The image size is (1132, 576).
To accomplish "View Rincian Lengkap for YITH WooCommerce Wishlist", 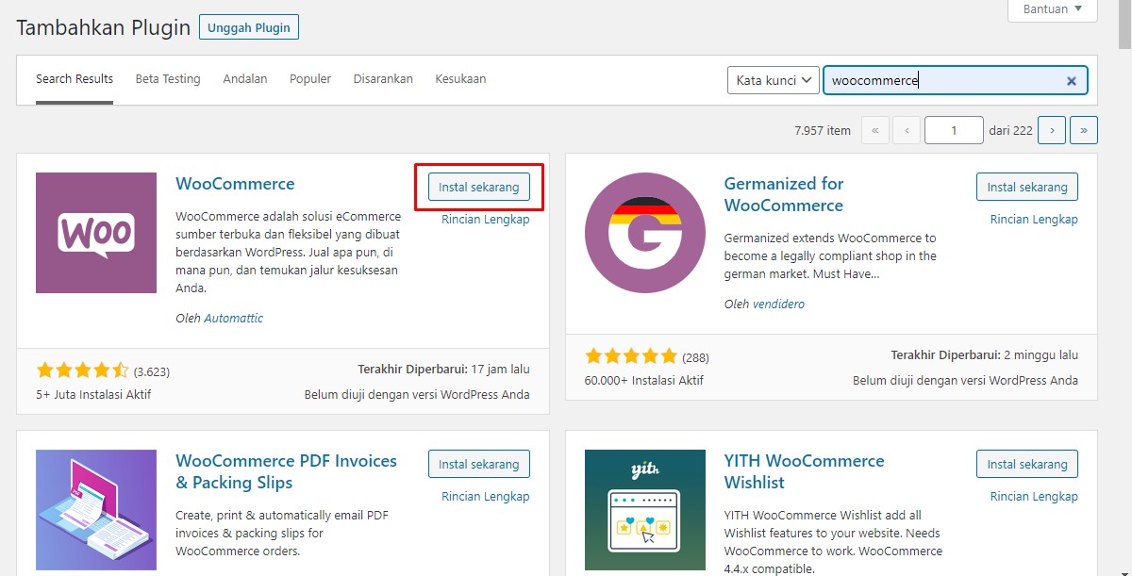I will tap(1034, 497).
